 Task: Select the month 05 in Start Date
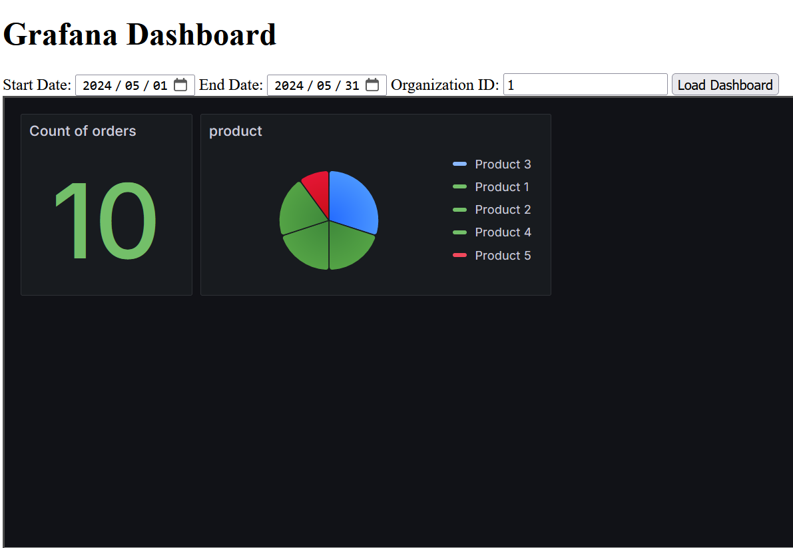132,85
